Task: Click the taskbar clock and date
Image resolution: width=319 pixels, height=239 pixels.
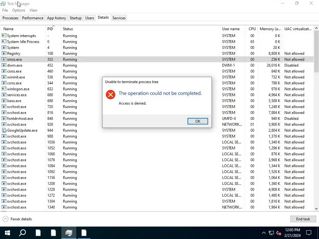Action: click(292, 233)
